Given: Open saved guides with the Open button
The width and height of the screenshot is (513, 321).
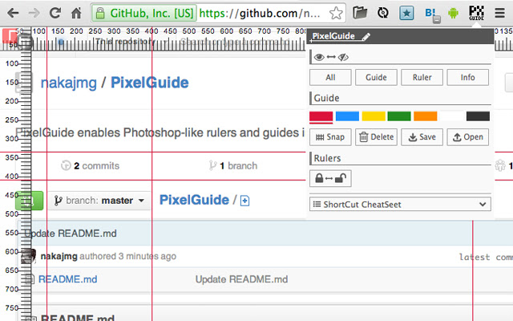Looking at the screenshot, I should (x=468, y=137).
